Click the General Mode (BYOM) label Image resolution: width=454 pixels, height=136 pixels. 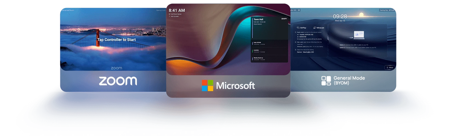point(349,80)
